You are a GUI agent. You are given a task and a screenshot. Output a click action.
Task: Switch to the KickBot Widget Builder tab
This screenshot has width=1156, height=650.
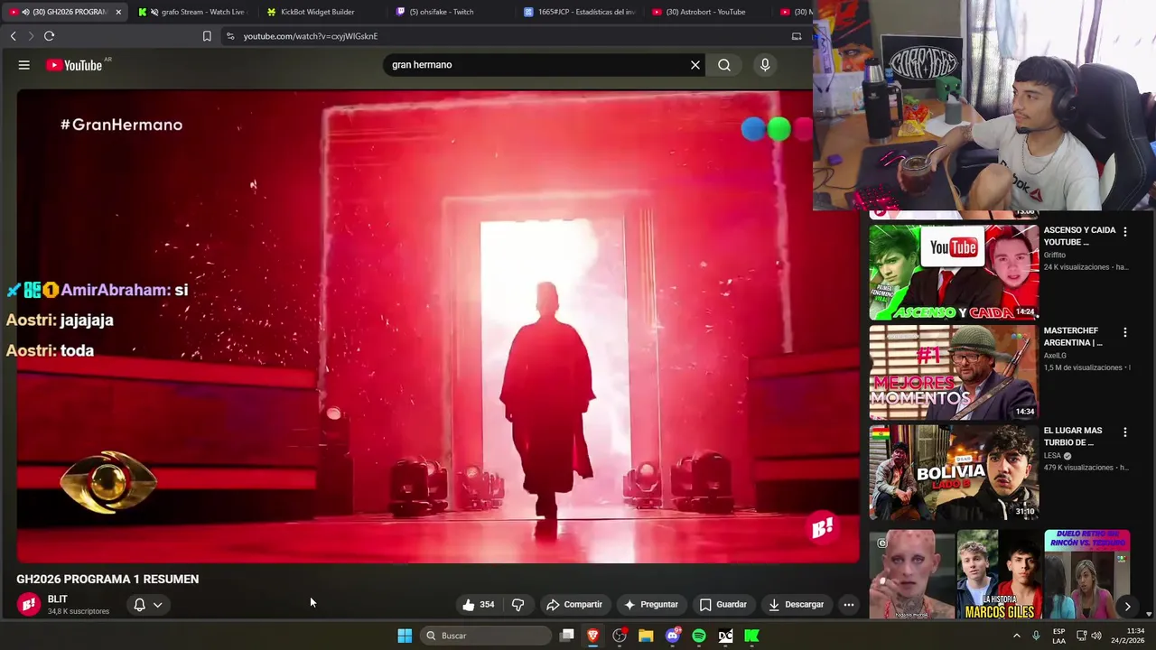coord(316,12)
